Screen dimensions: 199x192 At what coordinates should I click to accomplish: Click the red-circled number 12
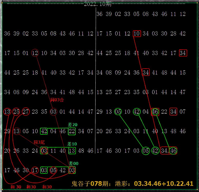[35, 53]
